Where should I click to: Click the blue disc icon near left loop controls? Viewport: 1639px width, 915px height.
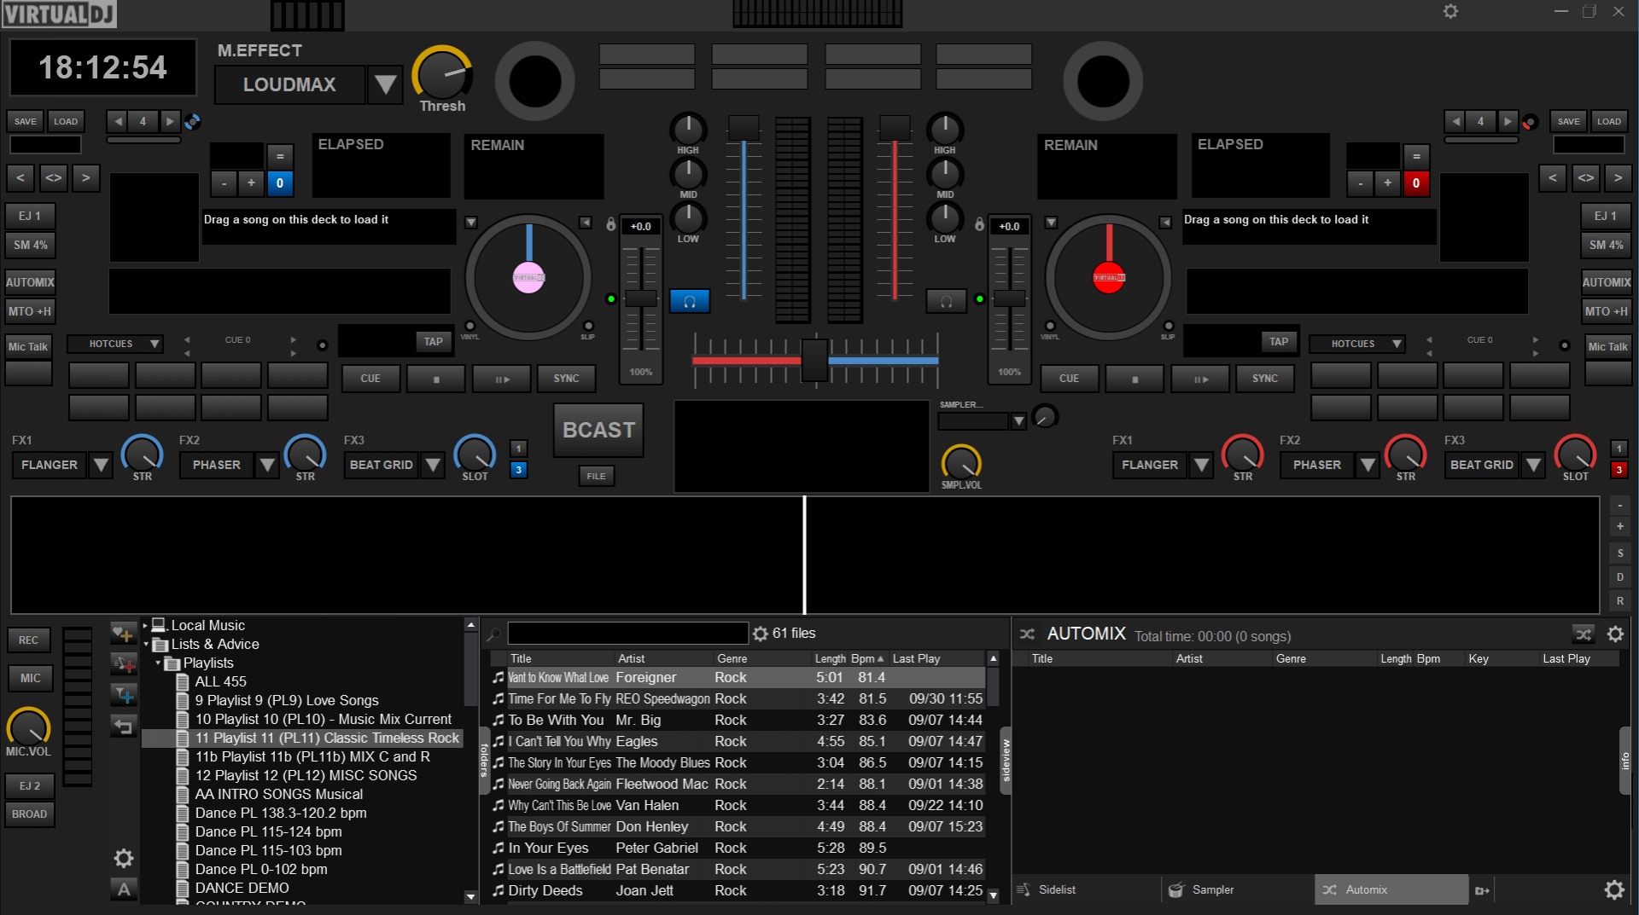[193, 122]
